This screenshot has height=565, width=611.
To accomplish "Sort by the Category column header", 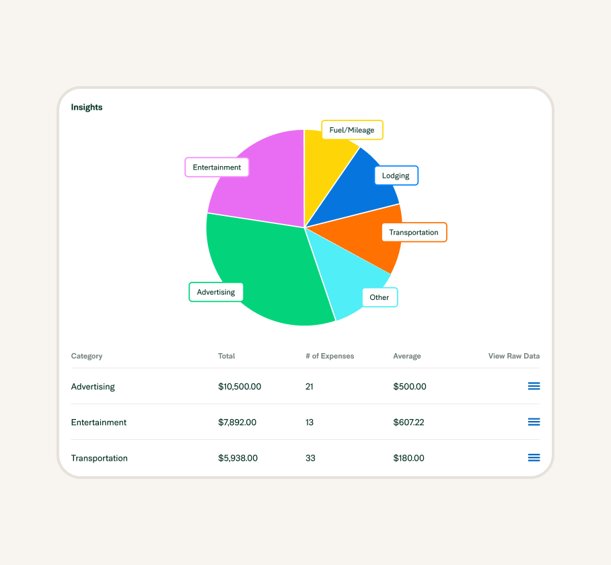I will pos(87,356).
